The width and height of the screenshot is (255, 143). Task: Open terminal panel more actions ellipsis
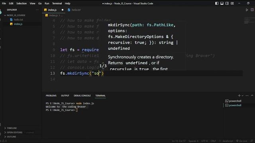[247, 96]
